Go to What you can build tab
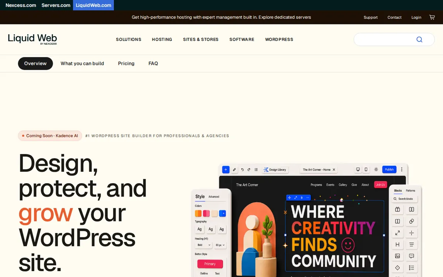 (x=82, y=64)
